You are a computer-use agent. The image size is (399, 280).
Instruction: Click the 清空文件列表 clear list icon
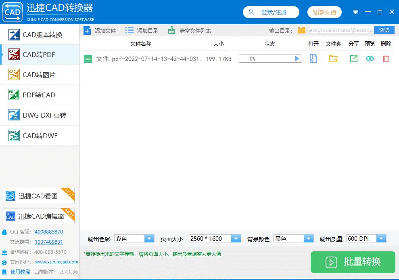tap(171, 29)
